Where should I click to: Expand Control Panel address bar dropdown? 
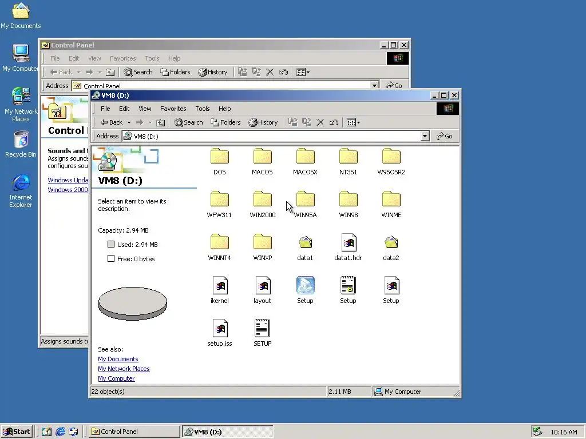click(x=374, y=86)
